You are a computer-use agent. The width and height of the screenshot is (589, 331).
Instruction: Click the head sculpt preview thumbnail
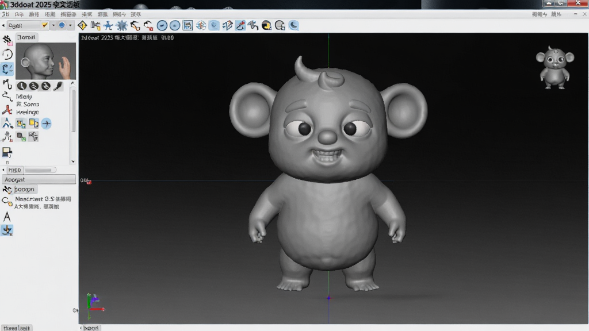(45, 61)
